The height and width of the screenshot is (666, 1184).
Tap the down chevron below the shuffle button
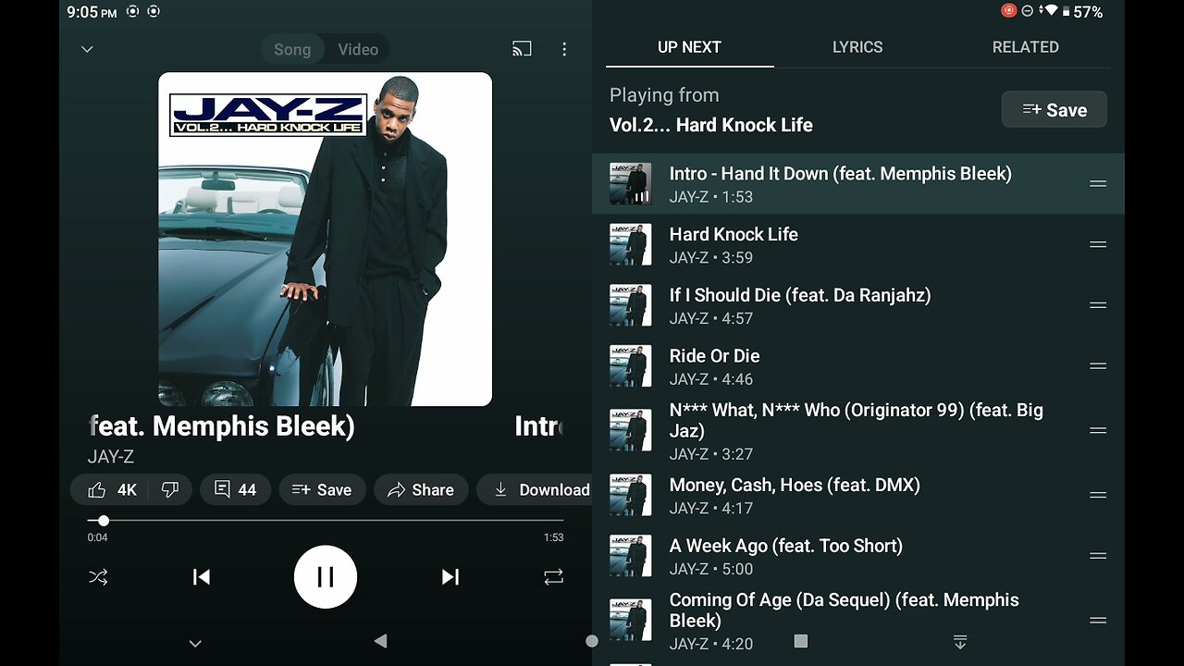point(195,644)
